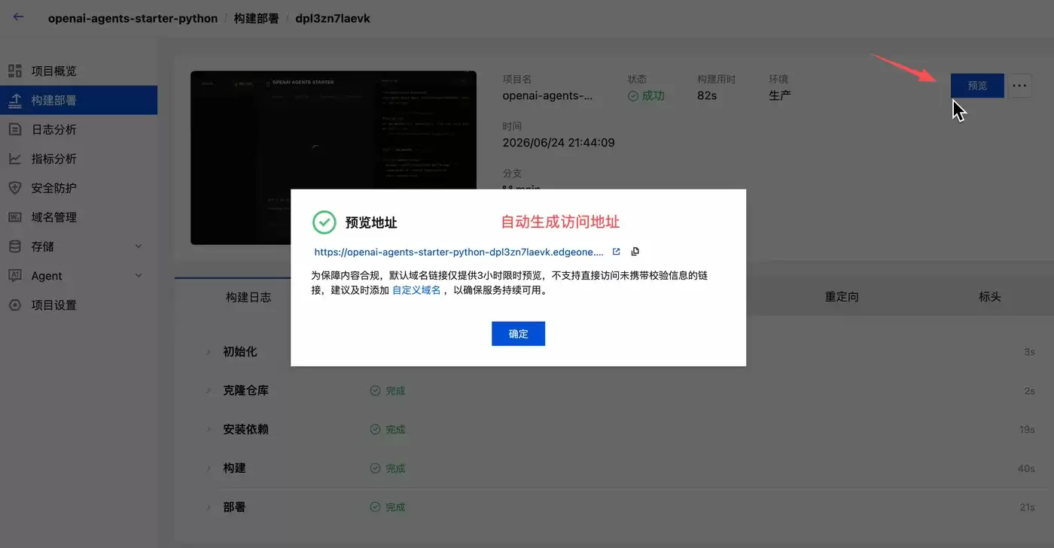Click the dpl3zn7laevk breadcrumb text
The width and height of the screenshot is (1054, 548).
coord(333,18)
